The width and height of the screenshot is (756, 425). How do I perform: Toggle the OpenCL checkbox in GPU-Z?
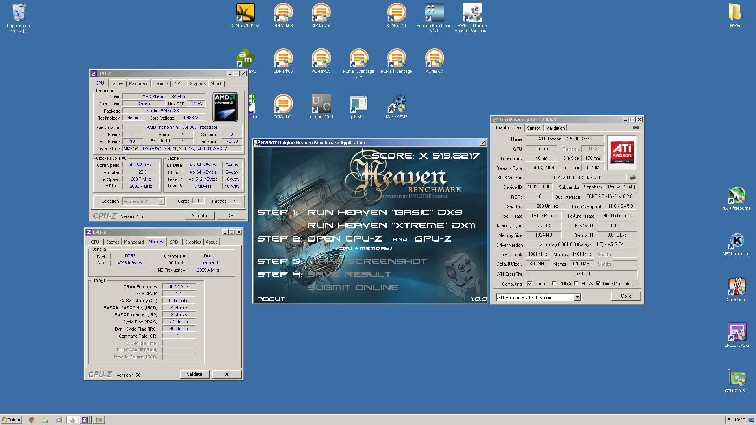[x=530, y=284]
